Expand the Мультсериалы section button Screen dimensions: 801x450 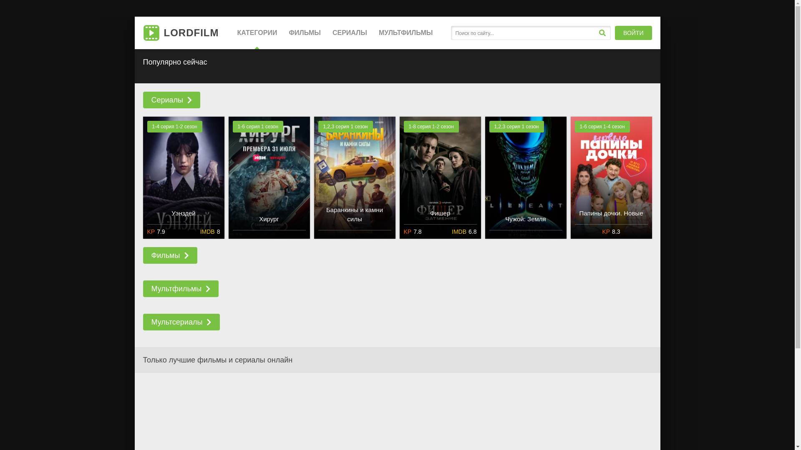coord(181,322)
